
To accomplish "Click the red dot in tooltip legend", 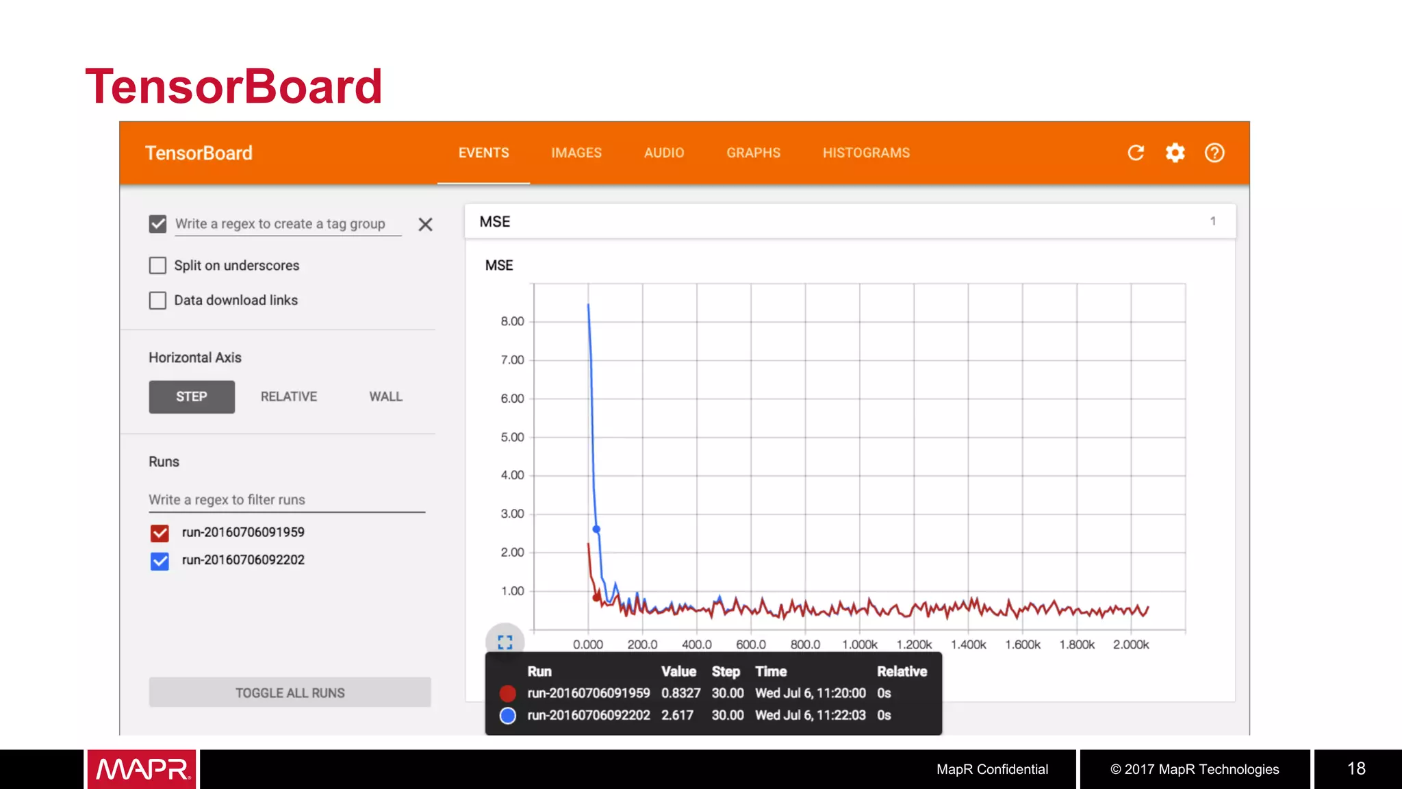I will tap(507, 693).
